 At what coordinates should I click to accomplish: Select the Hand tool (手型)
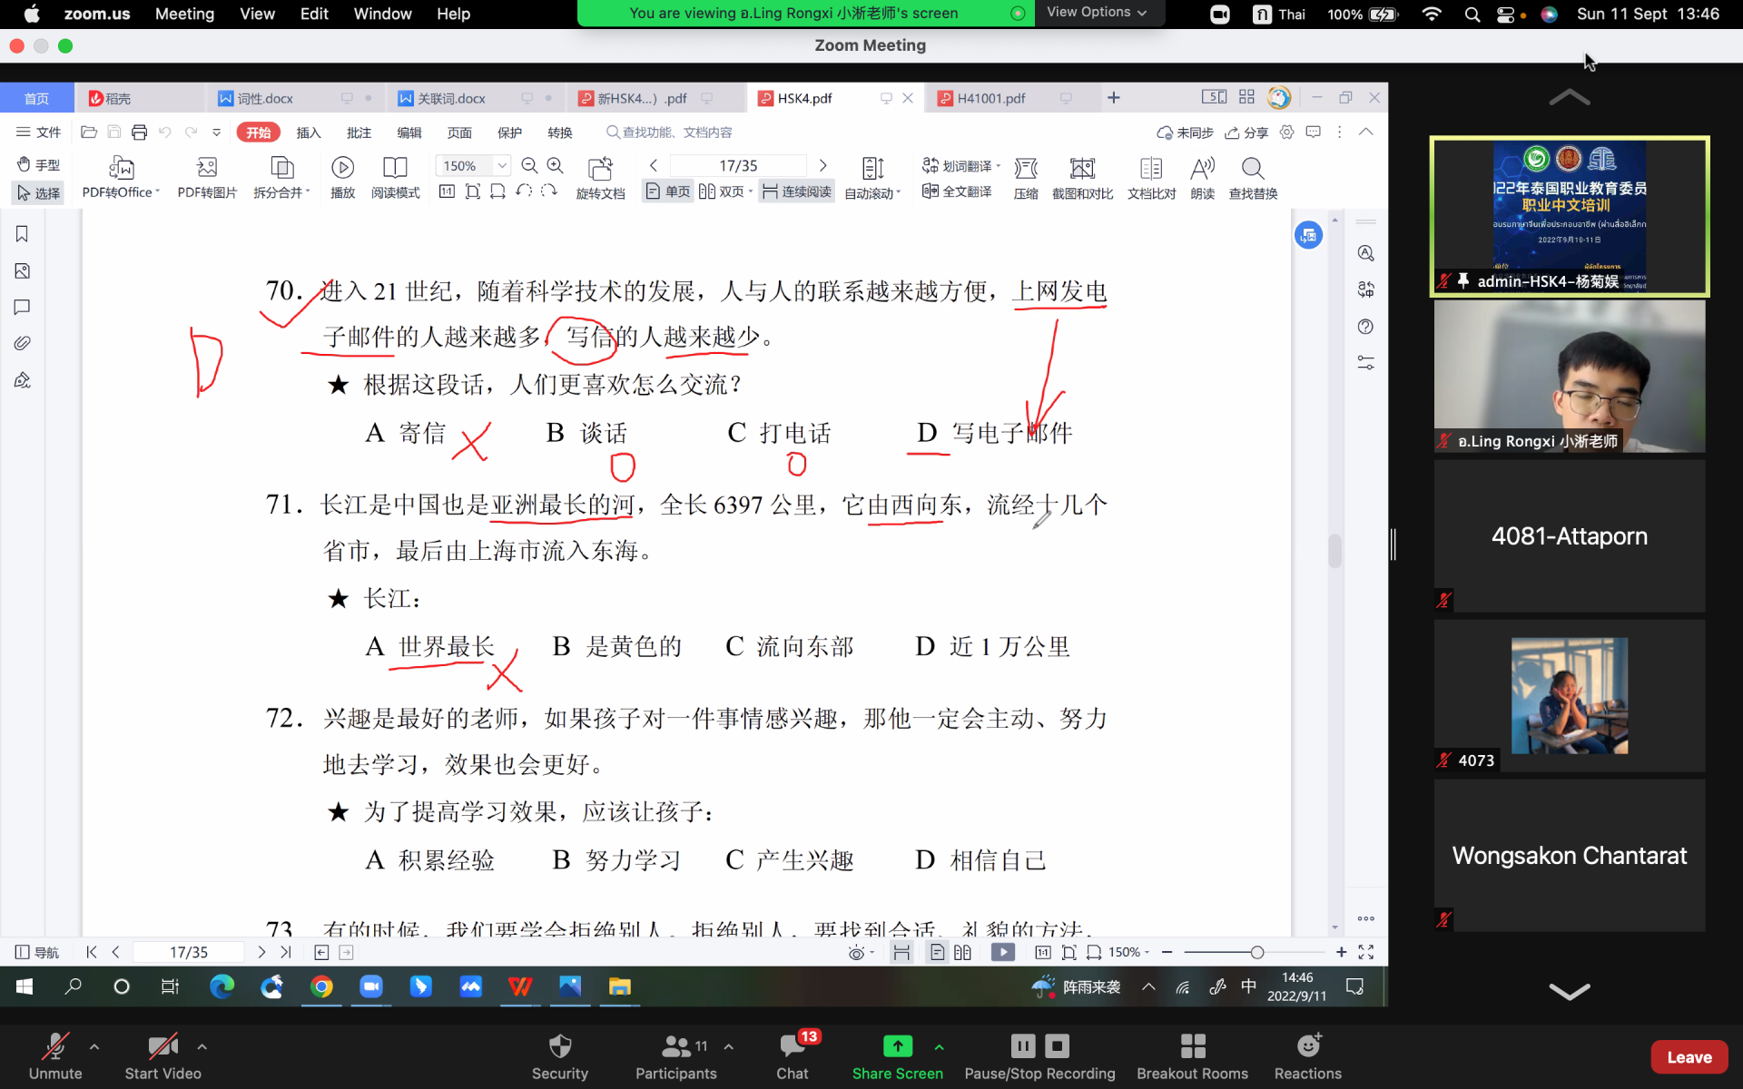point(38,164)
